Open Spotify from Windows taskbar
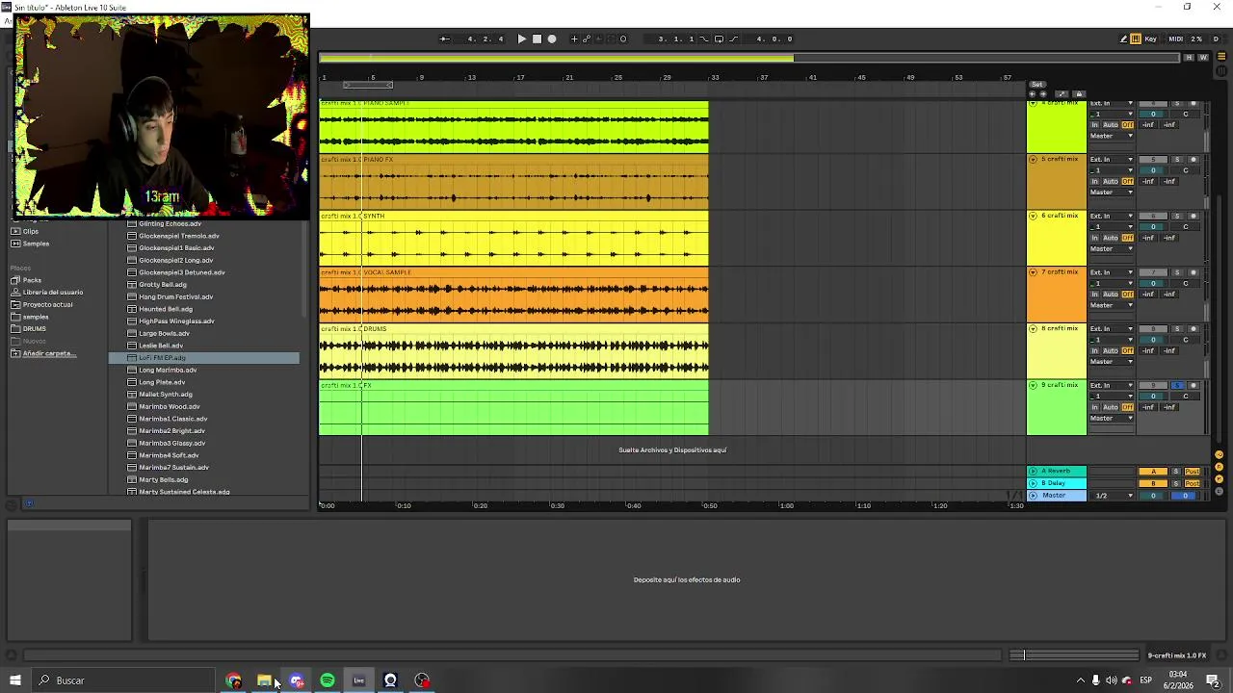Image resolution: width=1233 pixels, height=693 pixels. click(328, 680)
